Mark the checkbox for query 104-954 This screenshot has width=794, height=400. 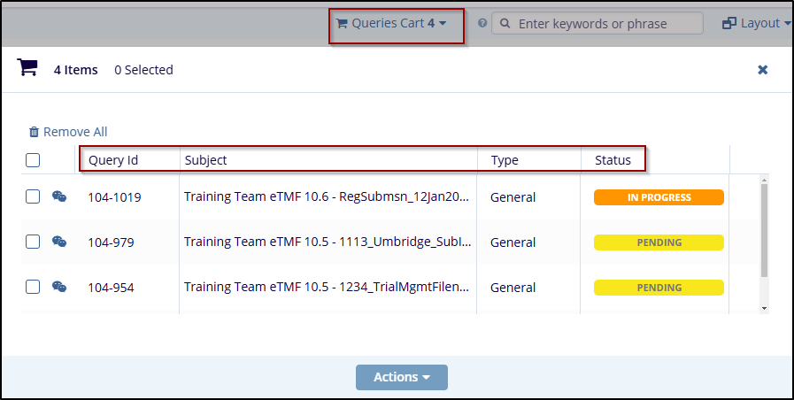click(x=33, y=287)
